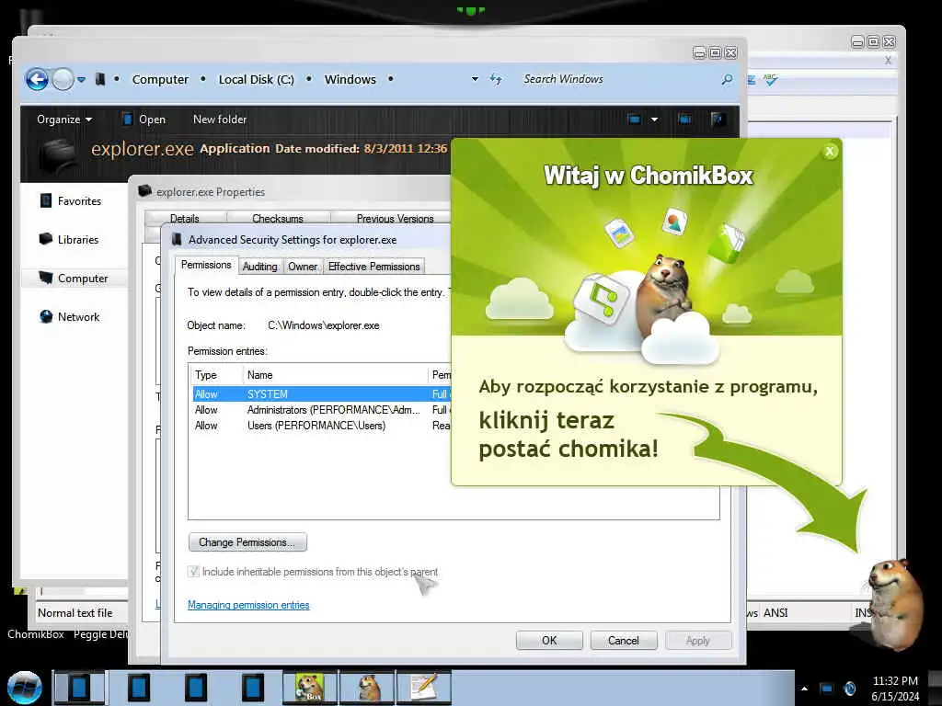Switch to the Checksums tab
Viewport: 942px width, 706px height.
pos(278,218)
